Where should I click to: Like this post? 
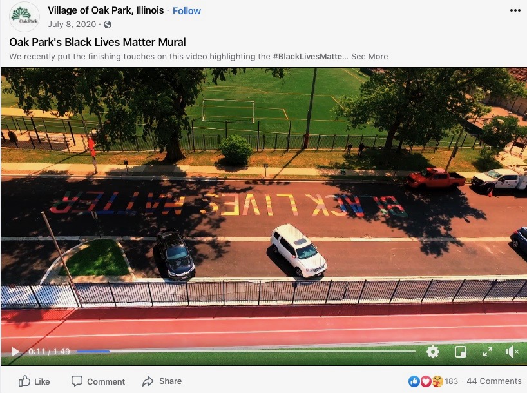tap(34, 381)
